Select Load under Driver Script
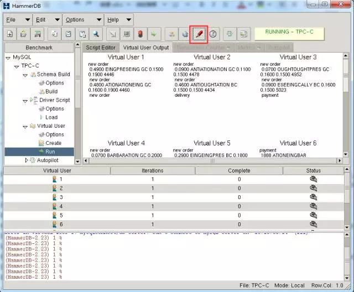The width and height of the screenshot is (354, 292). (x=51, y=117)
